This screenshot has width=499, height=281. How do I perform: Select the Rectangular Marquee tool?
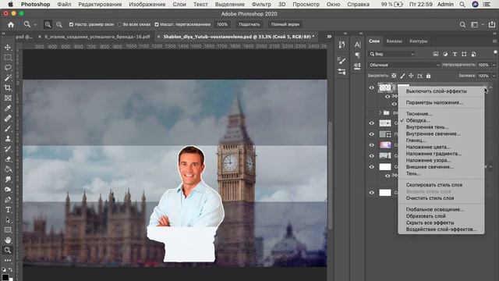(8, 58)
